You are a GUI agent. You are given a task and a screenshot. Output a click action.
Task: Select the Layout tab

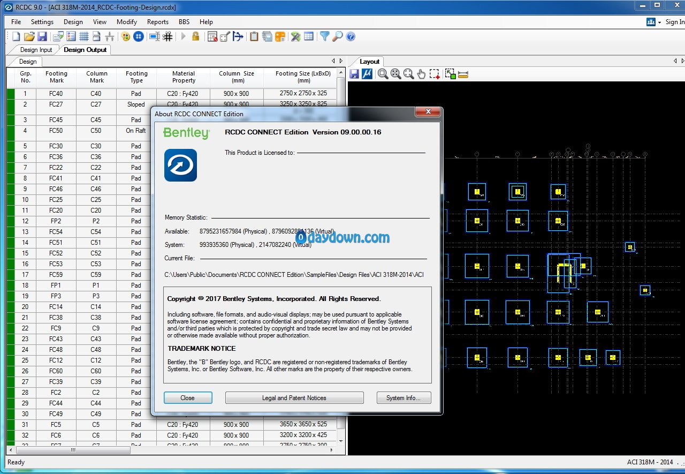tap(369, 62)
